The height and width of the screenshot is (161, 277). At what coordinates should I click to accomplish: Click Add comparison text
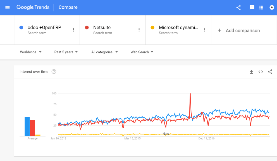coord(243,30)
